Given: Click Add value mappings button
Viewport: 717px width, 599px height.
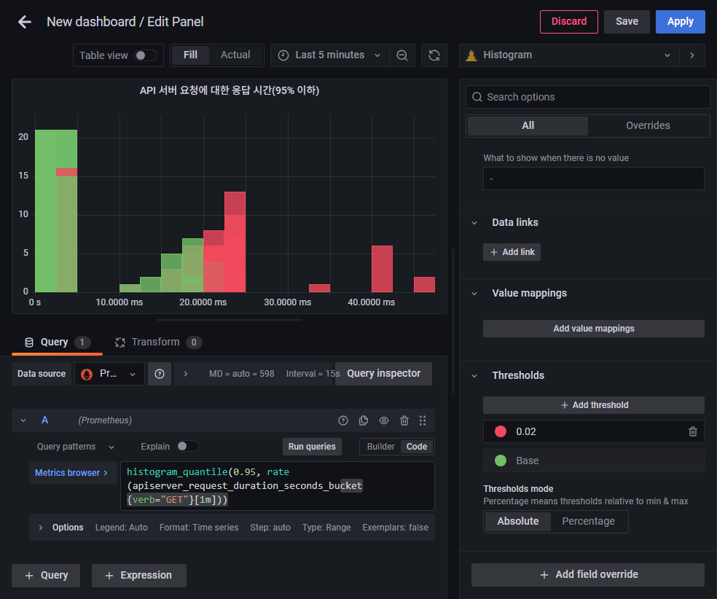Looking at the screenshot, I should 594,329.
